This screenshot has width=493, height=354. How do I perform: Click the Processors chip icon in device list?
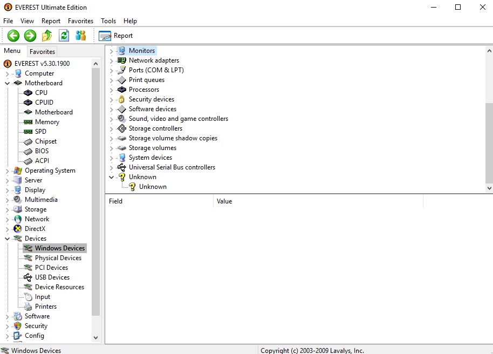click(x=122, y=90)
